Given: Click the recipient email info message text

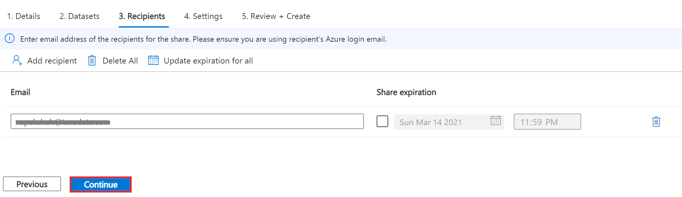Looking at the screenshot, I should 203,39.
